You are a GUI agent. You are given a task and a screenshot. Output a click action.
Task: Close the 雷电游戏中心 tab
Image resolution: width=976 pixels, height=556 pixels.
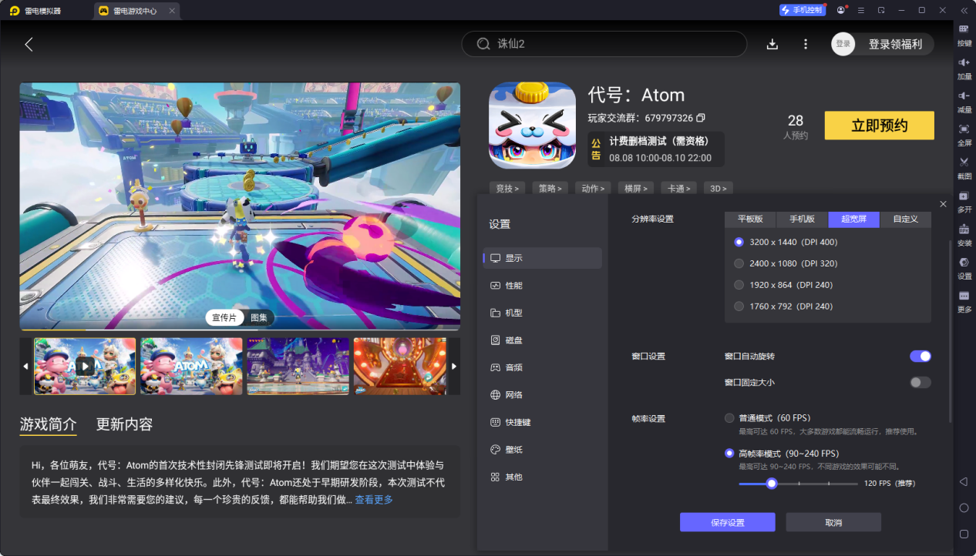pyautogui.click(x=172, y=11)
